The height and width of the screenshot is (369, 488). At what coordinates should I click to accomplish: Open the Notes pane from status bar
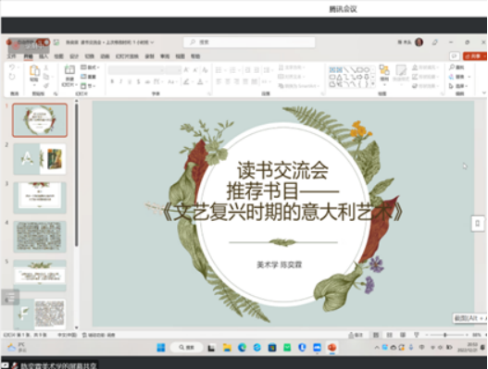[x=356, y=335]
